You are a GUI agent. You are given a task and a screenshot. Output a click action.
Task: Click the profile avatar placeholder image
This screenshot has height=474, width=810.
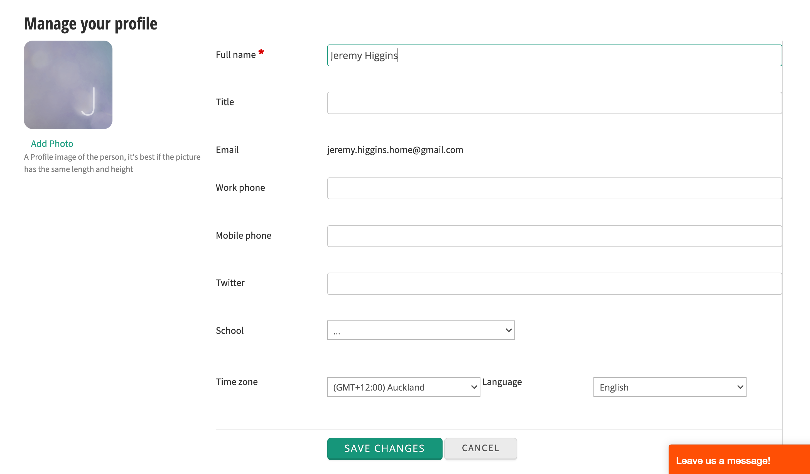(x=68, y=85)
